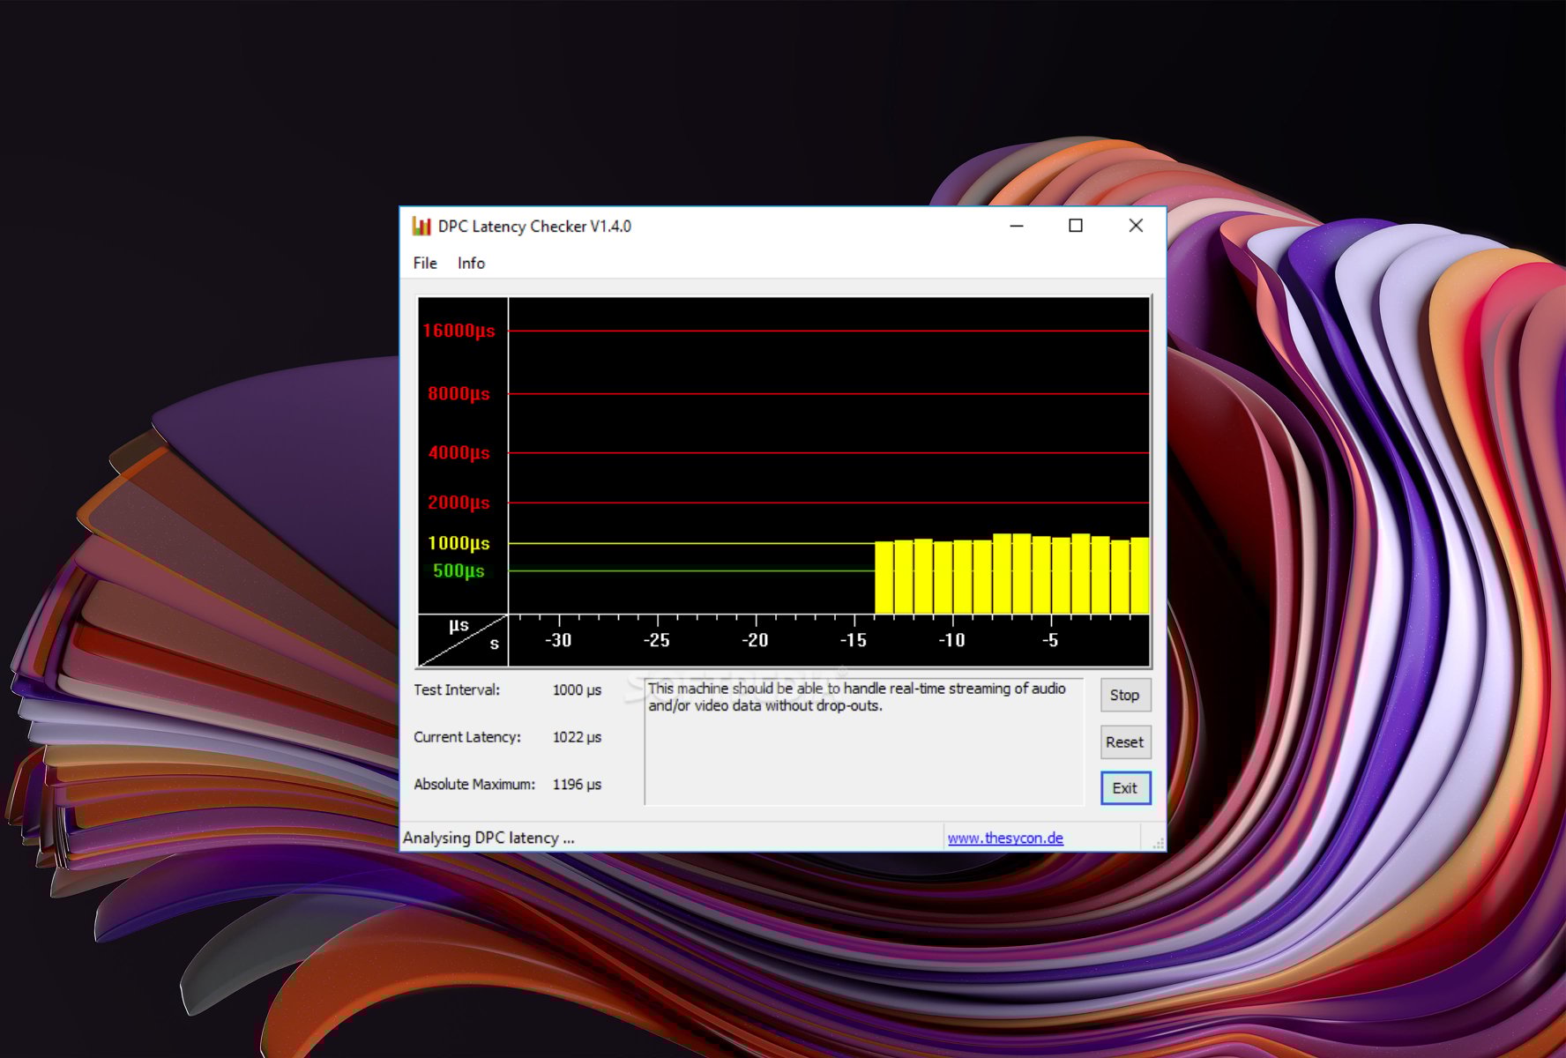Maximize the DPC Latency Checker window
Screen dimensions: 1566x1058
[x=1076, y=227]
